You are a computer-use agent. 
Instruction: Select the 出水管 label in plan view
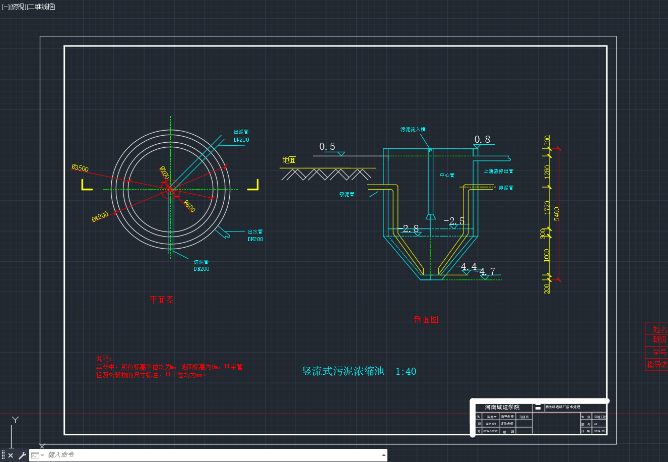coord(255,232)
